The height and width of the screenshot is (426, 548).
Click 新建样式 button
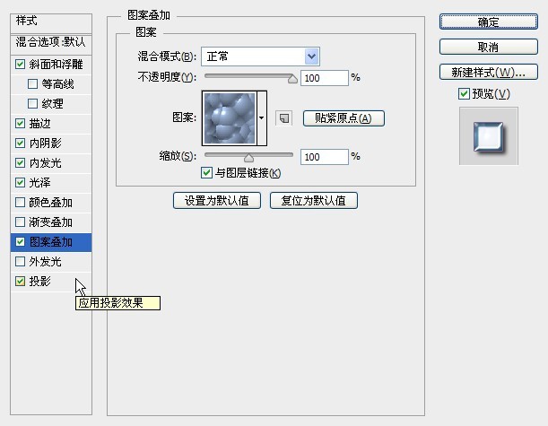click(488, 72)
